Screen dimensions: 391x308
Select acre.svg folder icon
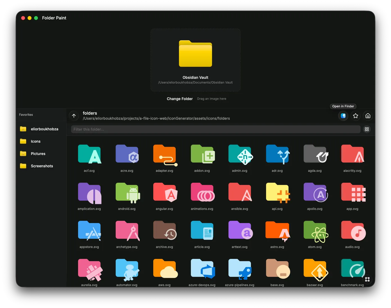pos(127,154)
